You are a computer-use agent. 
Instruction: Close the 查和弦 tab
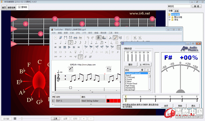coord(19,7)
